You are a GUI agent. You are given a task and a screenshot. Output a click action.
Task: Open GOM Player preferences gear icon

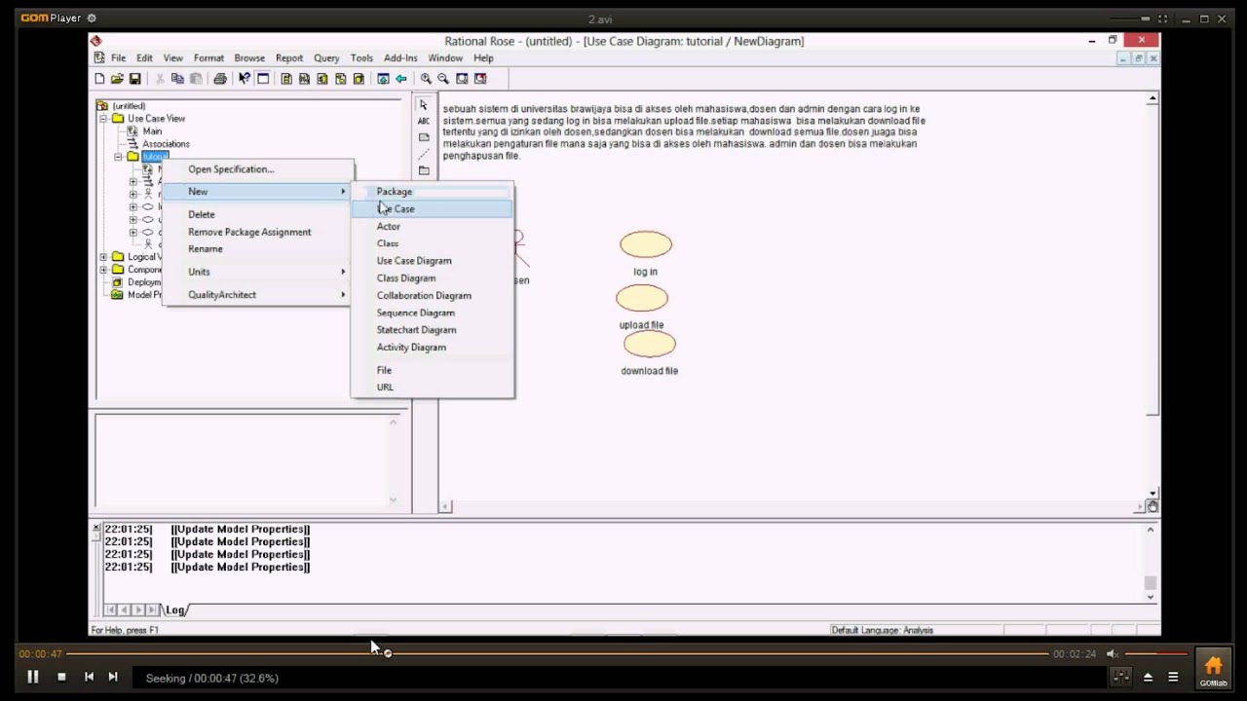(x=92, y=18)
